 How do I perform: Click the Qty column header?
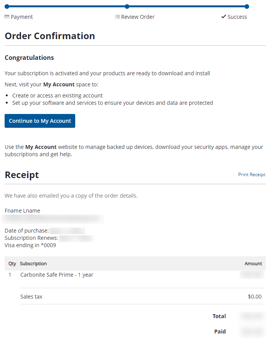pos(12,264)
